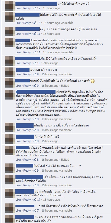Click the thumbs-up icon showing 12 likes
The image size is (111, 223).
pyautogui.click(x=35, y=8)
